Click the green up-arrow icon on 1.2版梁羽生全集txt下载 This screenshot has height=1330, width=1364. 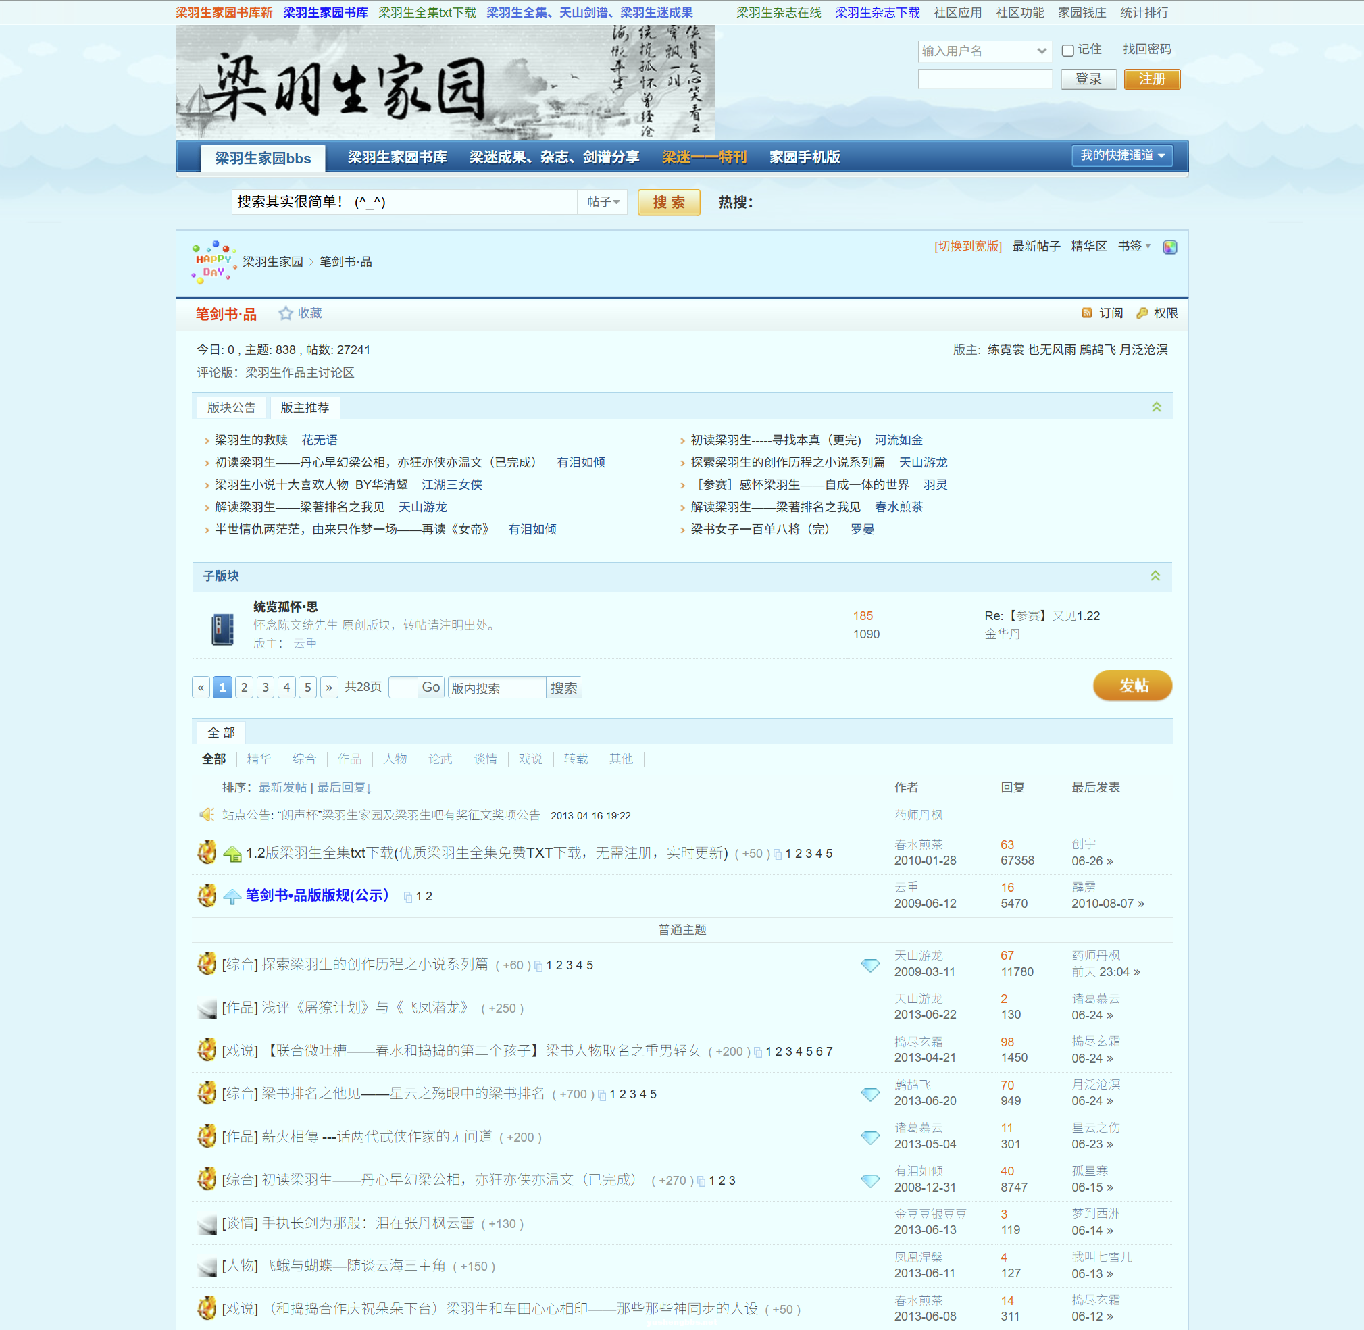[231, 853]
